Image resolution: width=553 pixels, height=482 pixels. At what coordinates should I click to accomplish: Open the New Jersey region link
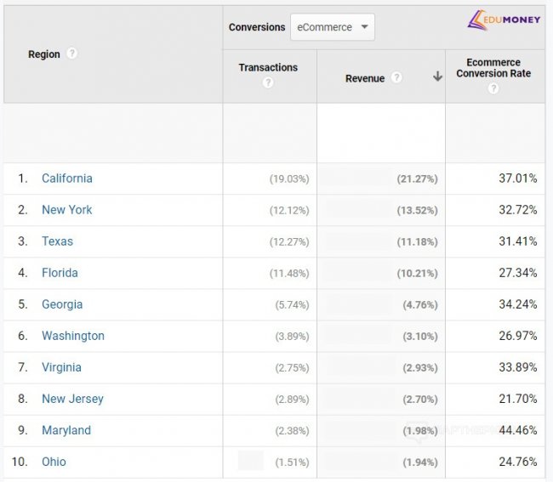pyautogui.click(x=72, y=399)
